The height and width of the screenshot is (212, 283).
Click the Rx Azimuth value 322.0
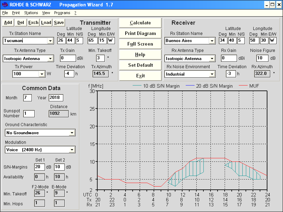pos(262,74)
